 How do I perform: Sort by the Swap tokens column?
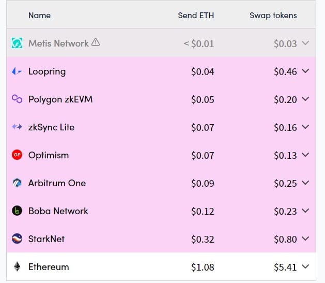[x=273, y=16]
